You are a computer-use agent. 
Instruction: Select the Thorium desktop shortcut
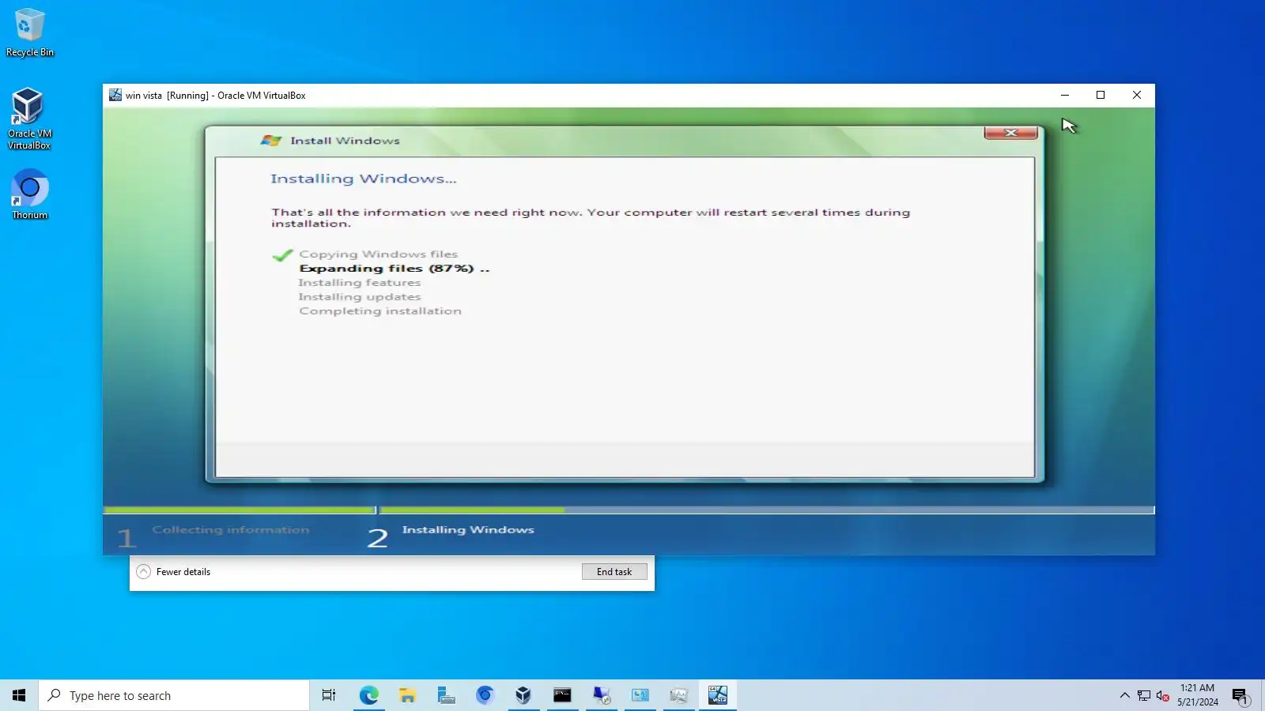[29, 194]
